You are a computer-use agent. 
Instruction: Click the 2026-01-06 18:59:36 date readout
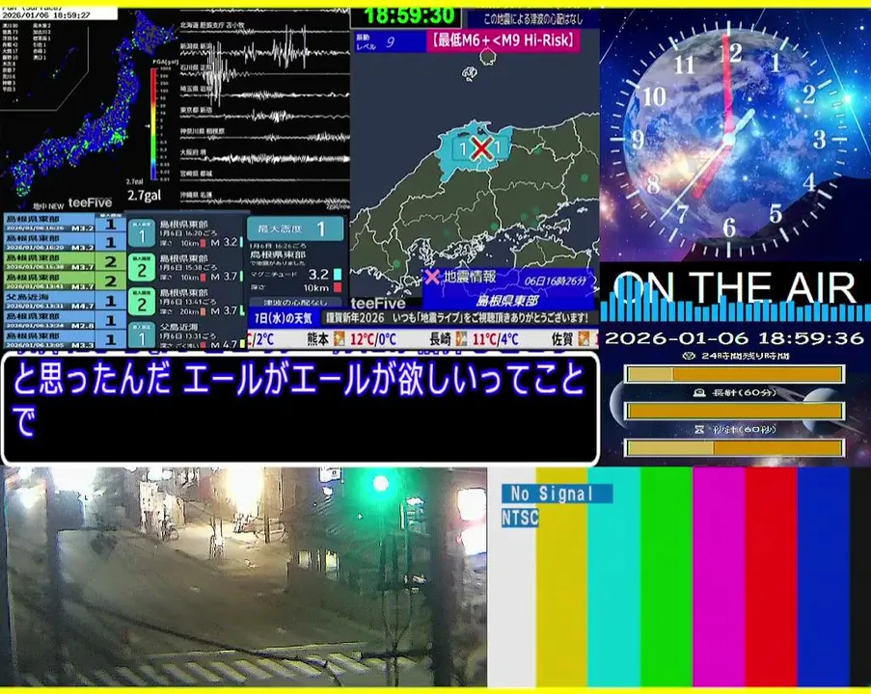tap(734, 338)
